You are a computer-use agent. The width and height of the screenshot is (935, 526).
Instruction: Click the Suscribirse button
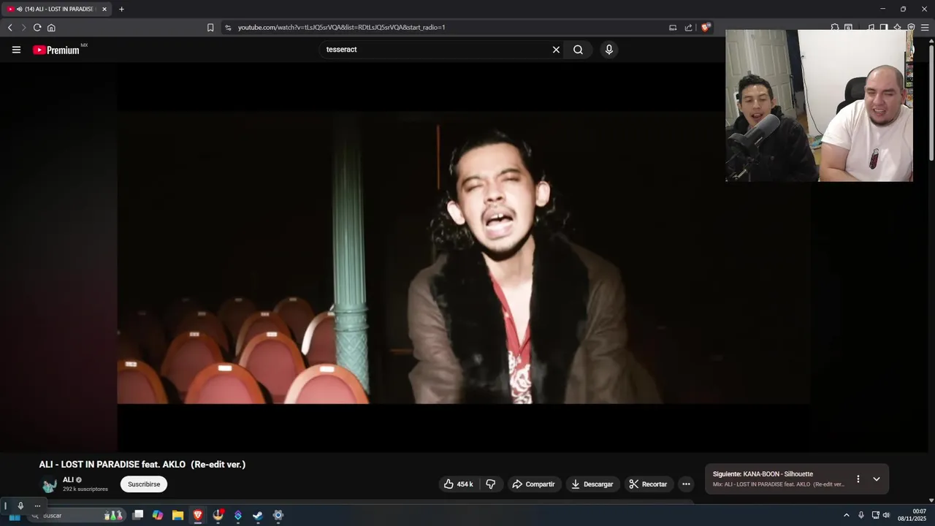(x=144, y=484)
